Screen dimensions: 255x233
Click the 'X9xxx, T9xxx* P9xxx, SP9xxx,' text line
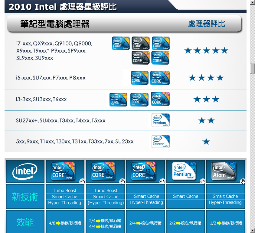pos(51,51)
